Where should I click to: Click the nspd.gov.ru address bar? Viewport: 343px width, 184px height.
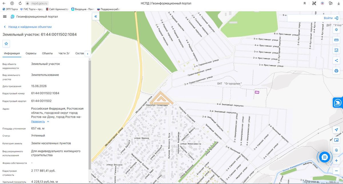coord(39,3)
